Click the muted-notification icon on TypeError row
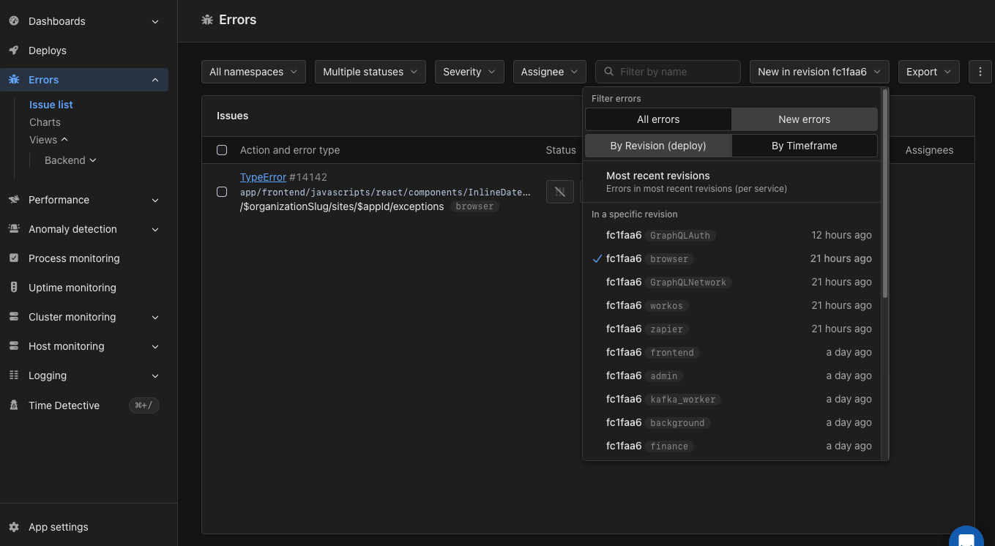The height and width of the screenshot is (546, 995). click(x=560, y=192)
